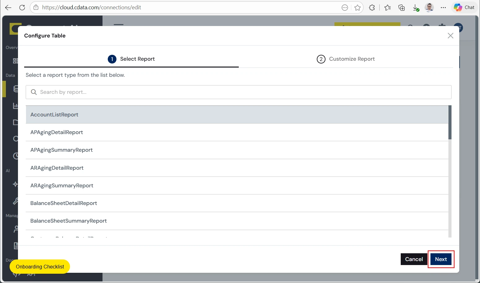Add this page to favorites star
The image size is (480, 283).
pos(357,8)
